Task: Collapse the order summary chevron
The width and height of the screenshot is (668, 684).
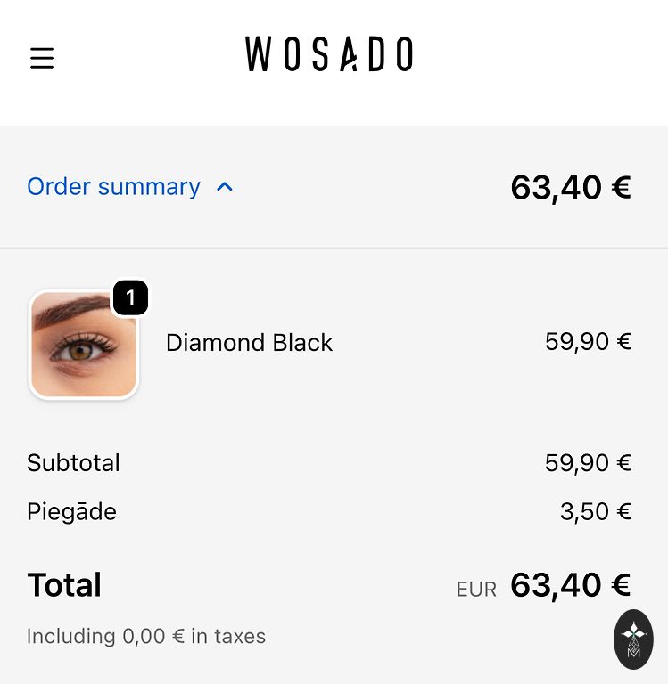Action: tap(225, 187)
